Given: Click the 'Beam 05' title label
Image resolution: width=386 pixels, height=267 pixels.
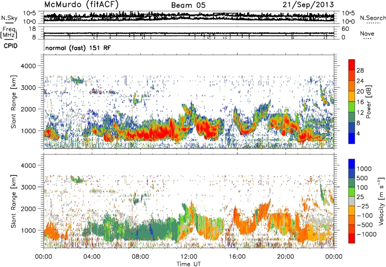Looking at the screenshot, I should point(188,5).
